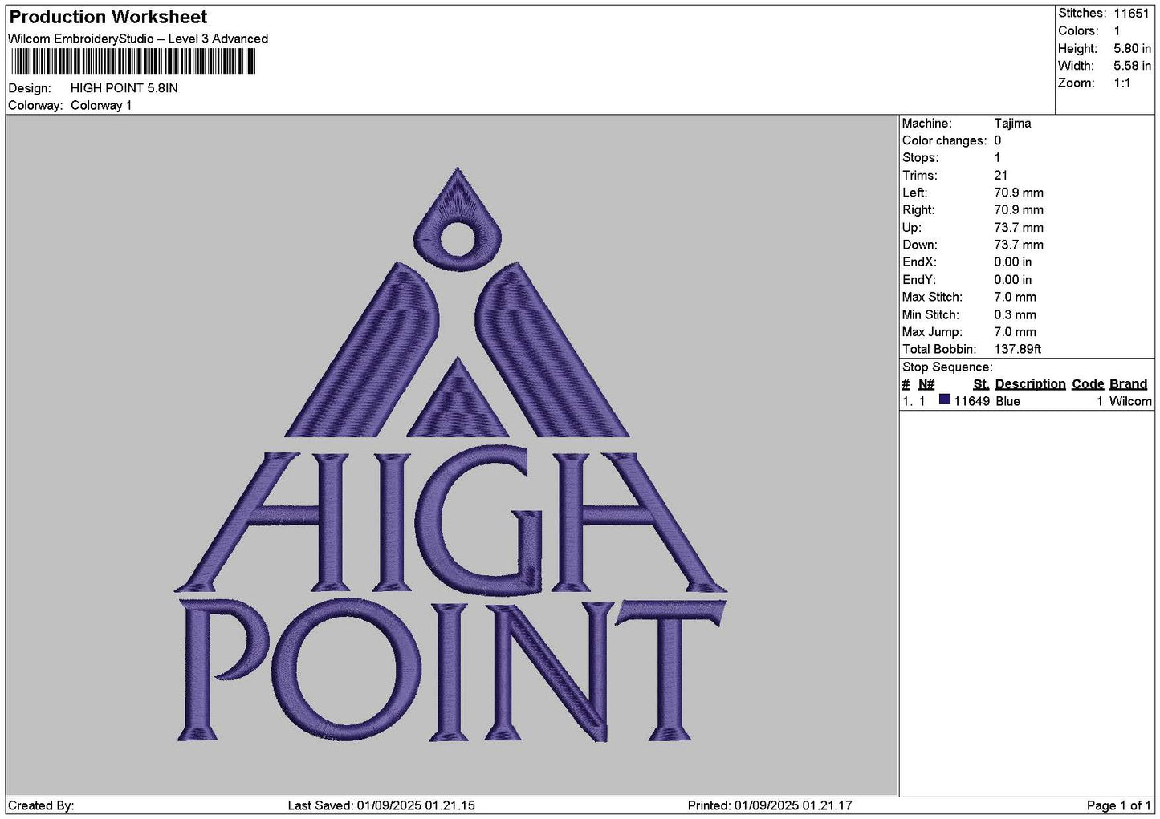Click the 'Description' column header
The height and width of the screenshot is (819, 1160).
[x=1030, y=384]
